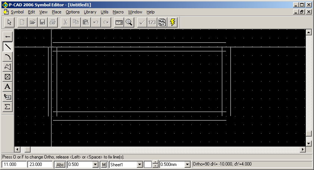Select the IEEE symbol sigma tool
Screen dimensions: 314x170
click(x=7, y=107)
